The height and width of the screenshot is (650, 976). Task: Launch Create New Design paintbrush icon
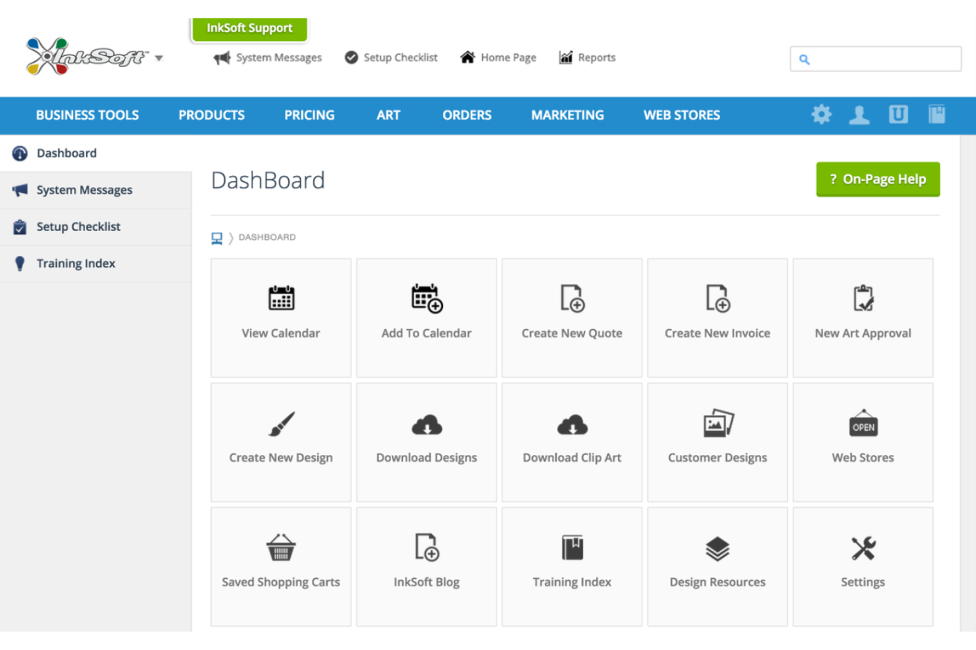click(x=281, y=423)
